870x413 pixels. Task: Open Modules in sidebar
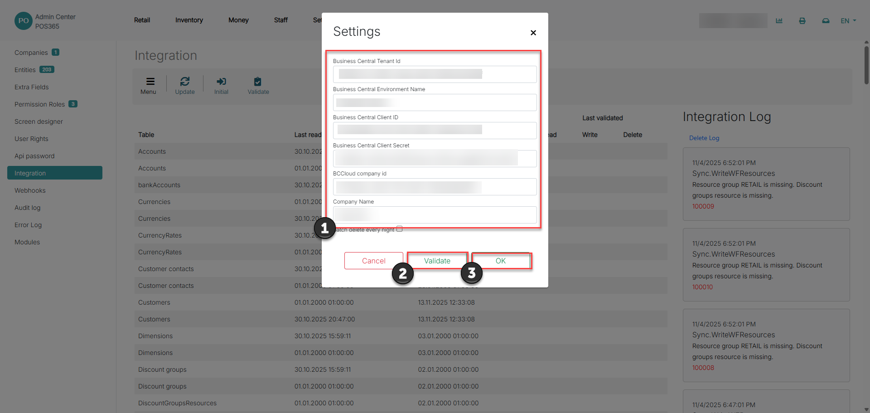point(27,242)
